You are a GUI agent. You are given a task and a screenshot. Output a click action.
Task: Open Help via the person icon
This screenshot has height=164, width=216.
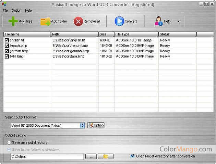pos(158,21)
